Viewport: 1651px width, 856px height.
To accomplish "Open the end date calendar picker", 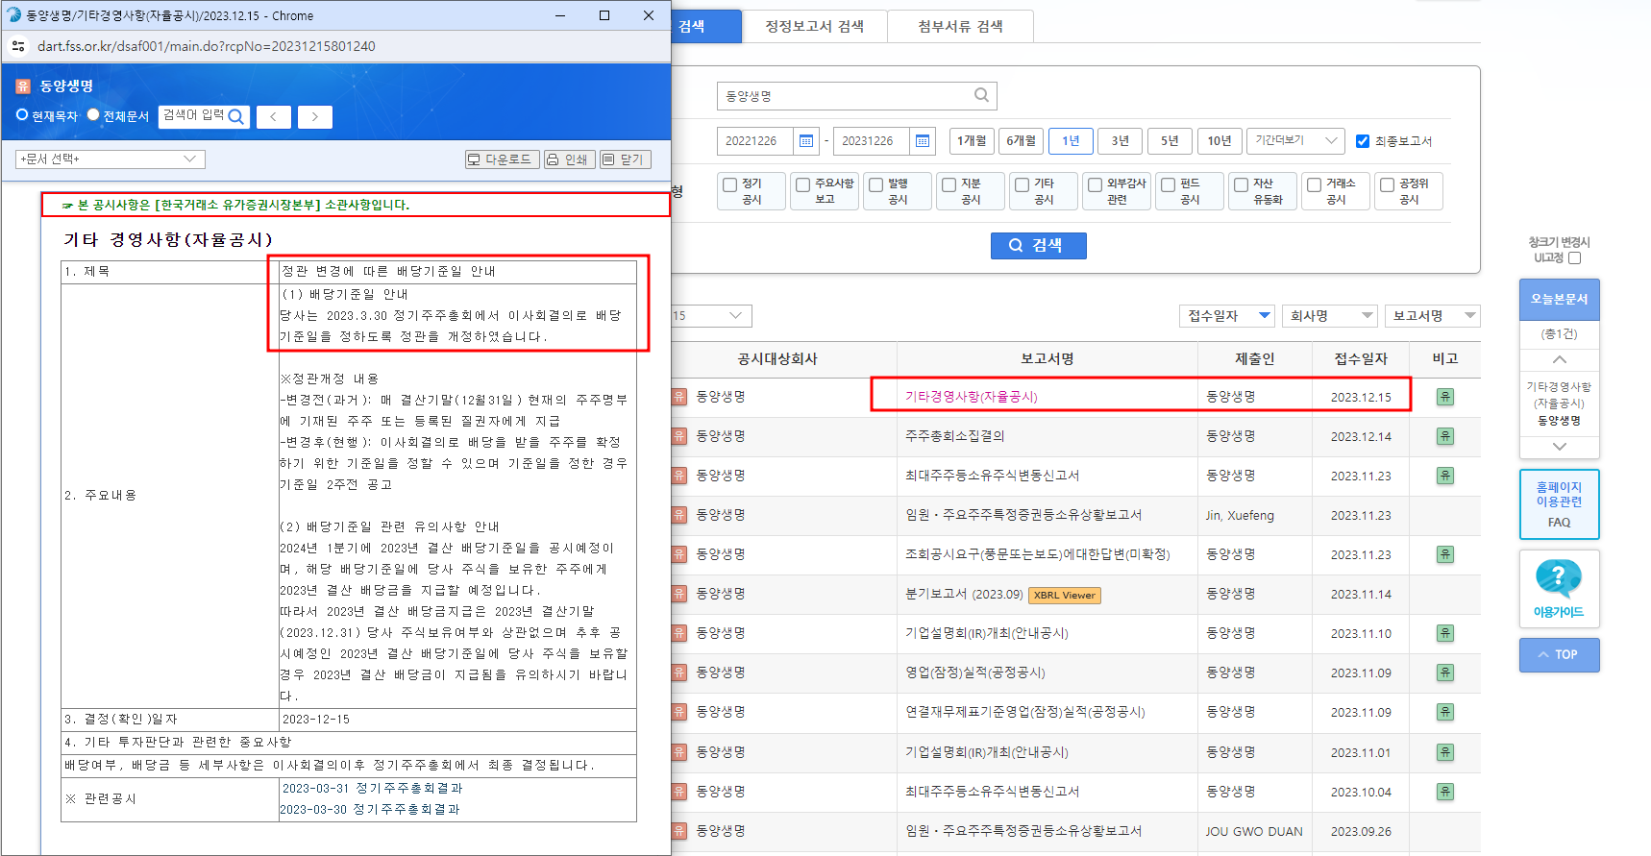I will (923, 141).
